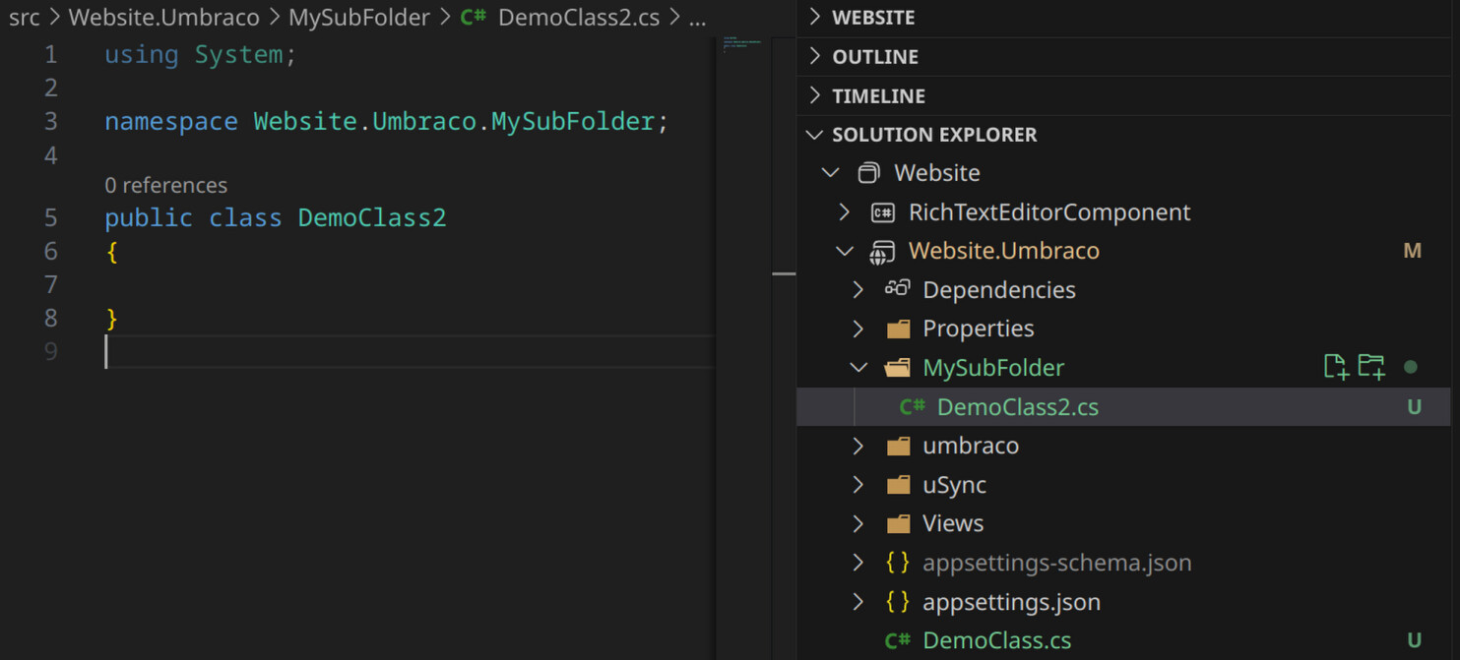Collapse the MySubFolder chevron

click(858, 368)
